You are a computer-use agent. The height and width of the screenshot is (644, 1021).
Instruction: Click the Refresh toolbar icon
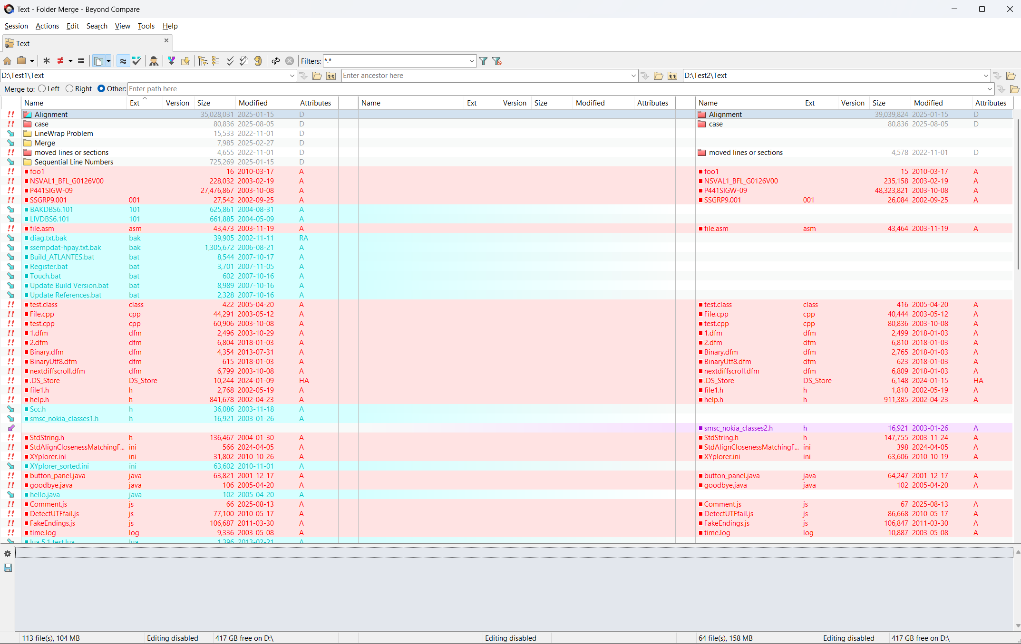point(258,61)
